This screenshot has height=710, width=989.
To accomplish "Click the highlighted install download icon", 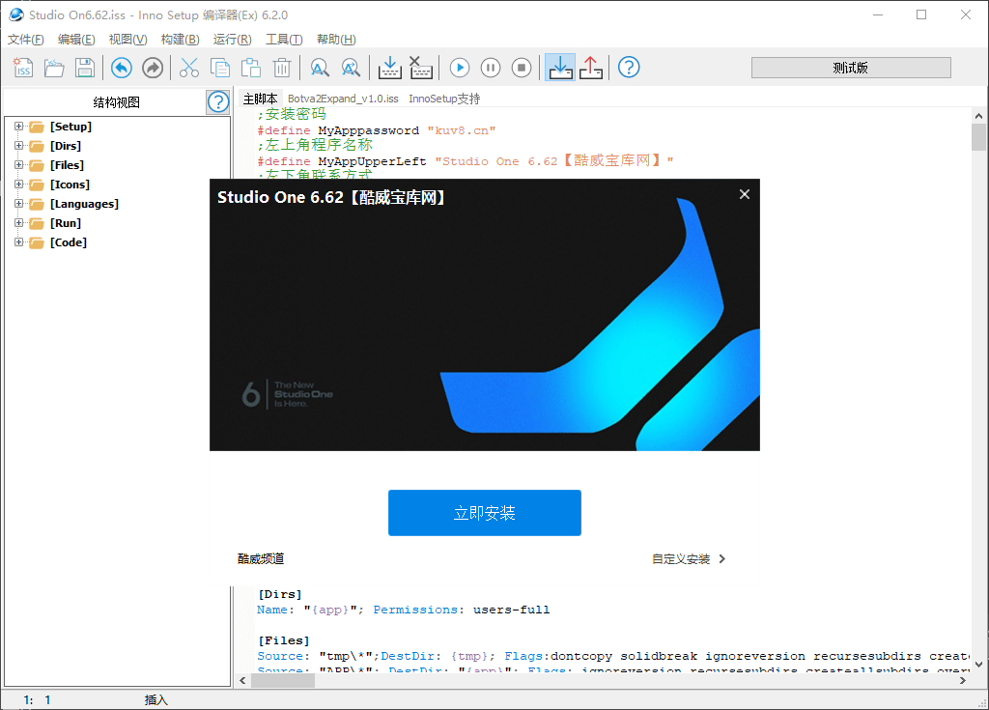I will click(560, 68).
